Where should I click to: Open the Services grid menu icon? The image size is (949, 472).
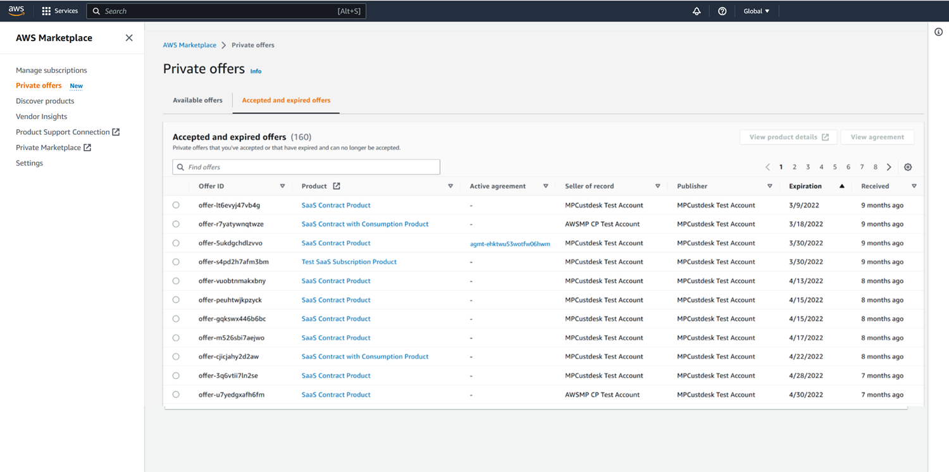(x=46, y=11)
